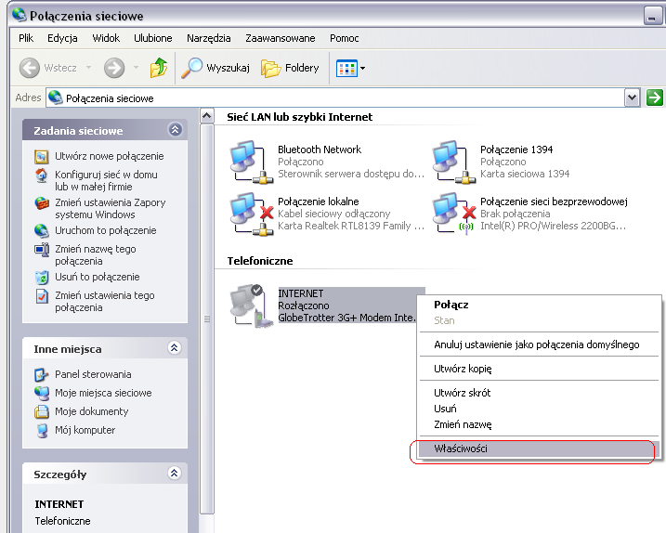Open the Ulubione menu
The image size is (666, 533).
pos(153,38)
